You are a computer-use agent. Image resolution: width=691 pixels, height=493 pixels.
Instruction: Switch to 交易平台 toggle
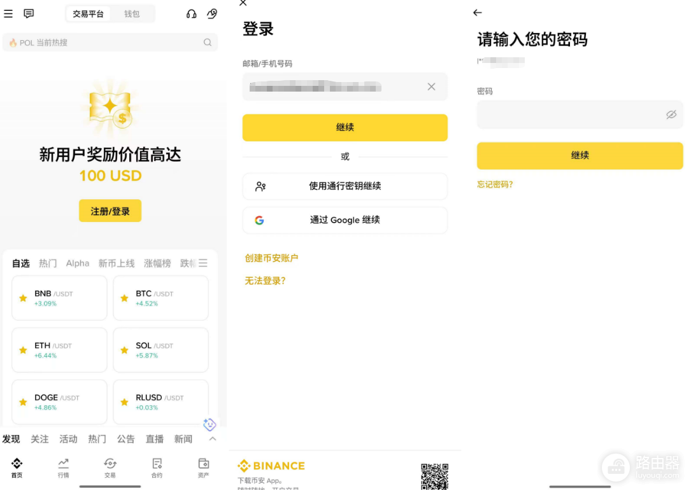[88, 14]
